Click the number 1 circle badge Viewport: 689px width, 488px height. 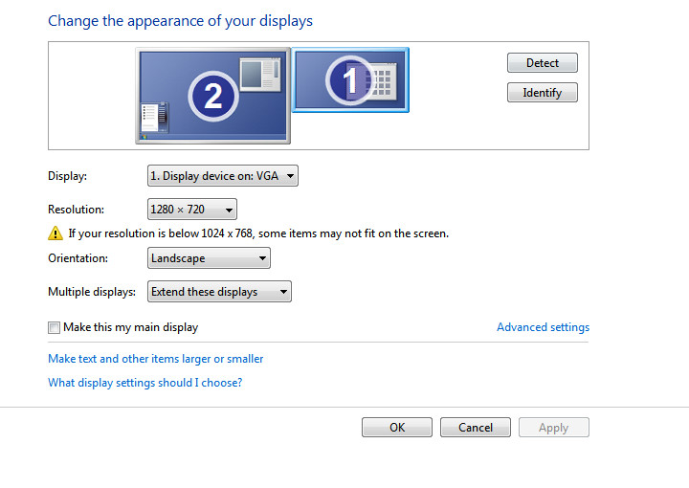349,80
